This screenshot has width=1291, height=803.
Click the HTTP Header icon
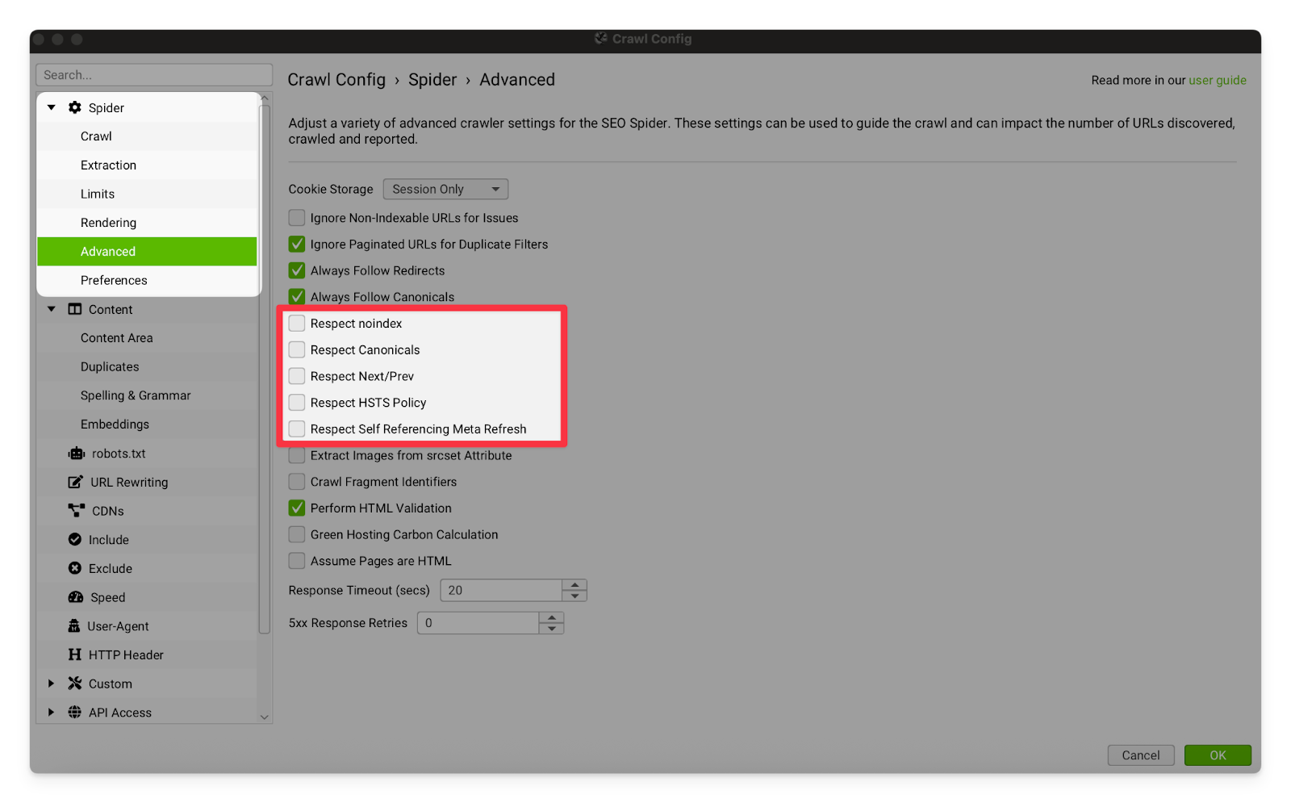click(75, 655)
